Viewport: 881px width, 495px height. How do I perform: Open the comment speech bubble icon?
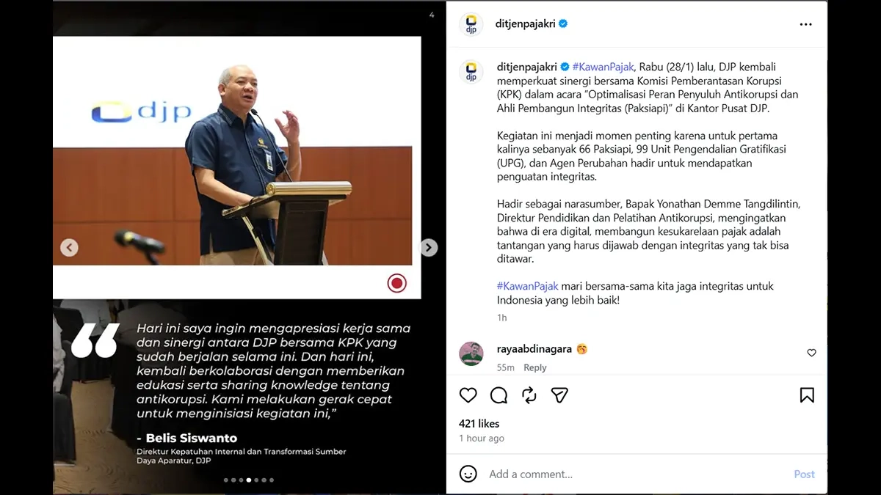click(x=498, y=395)
